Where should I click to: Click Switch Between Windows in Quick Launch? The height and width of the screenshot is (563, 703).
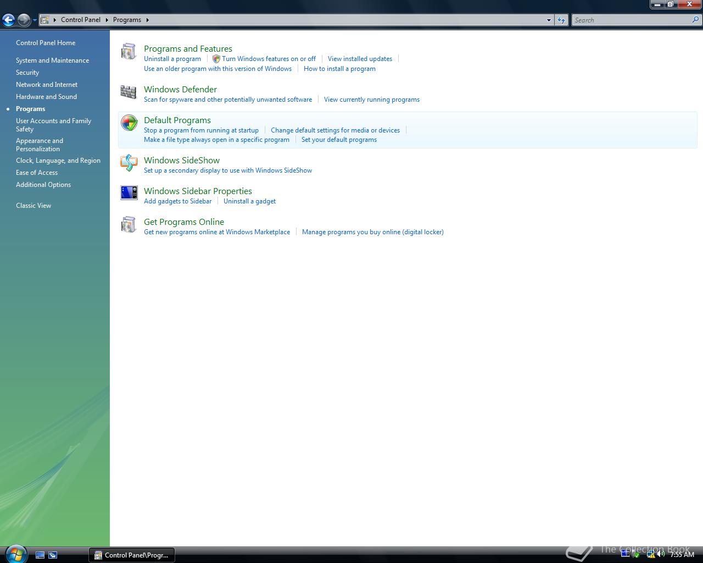53,555
